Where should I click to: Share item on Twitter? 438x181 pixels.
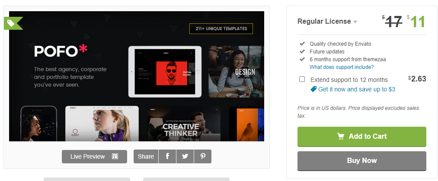coord(185,156)
